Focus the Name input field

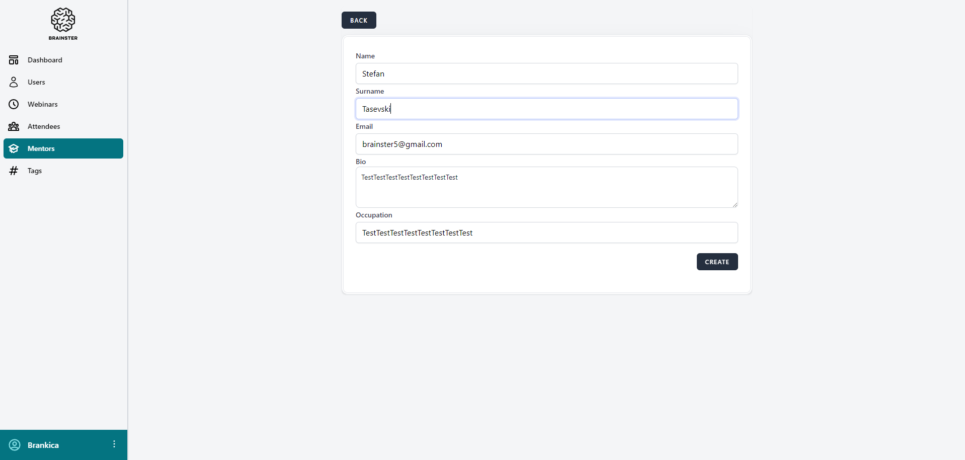point(546,73)
